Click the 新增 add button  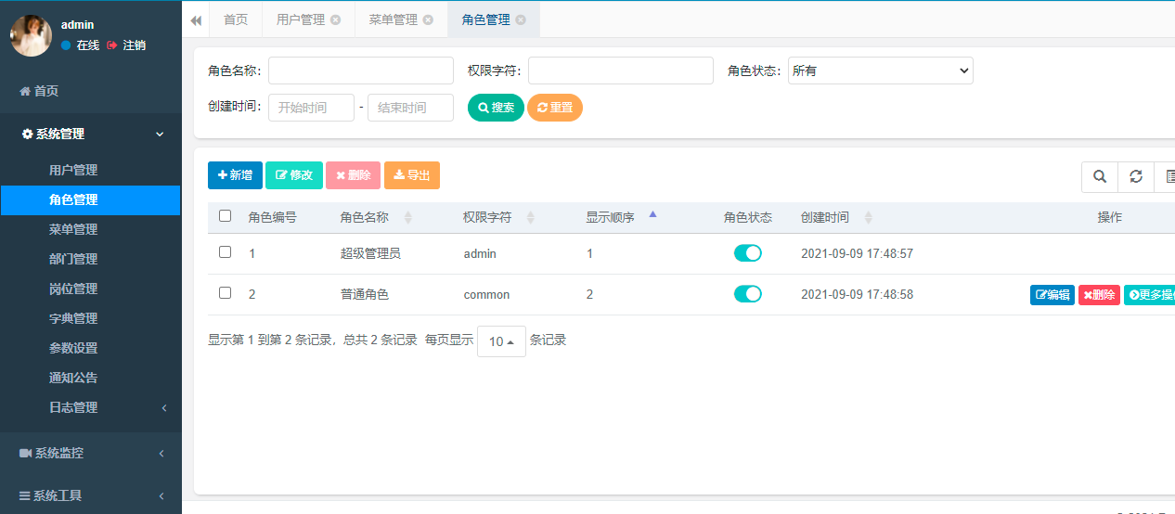(x=235, y=175)
